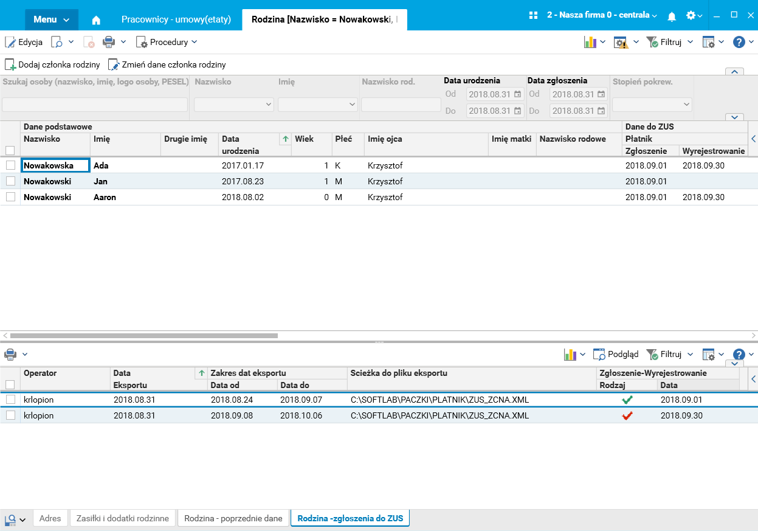Click the top toolbar printer icon
This screenshot has width=758, height=531.
click(109, 42)
